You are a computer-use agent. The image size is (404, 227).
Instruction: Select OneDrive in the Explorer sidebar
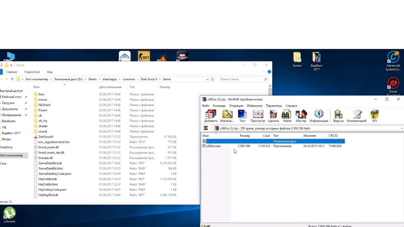click(6, 147)
